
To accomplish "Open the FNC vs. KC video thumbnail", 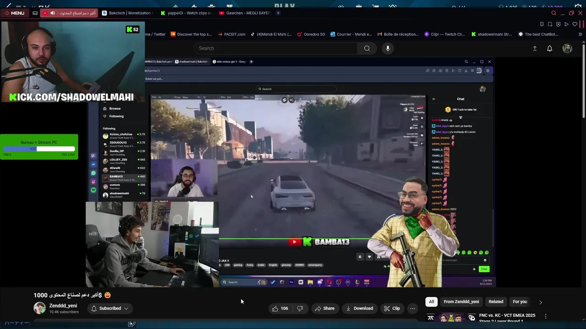I will click(450, 317).
